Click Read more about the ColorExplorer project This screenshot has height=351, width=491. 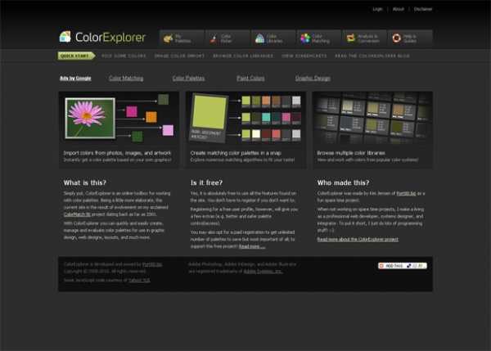click(358, 240)
